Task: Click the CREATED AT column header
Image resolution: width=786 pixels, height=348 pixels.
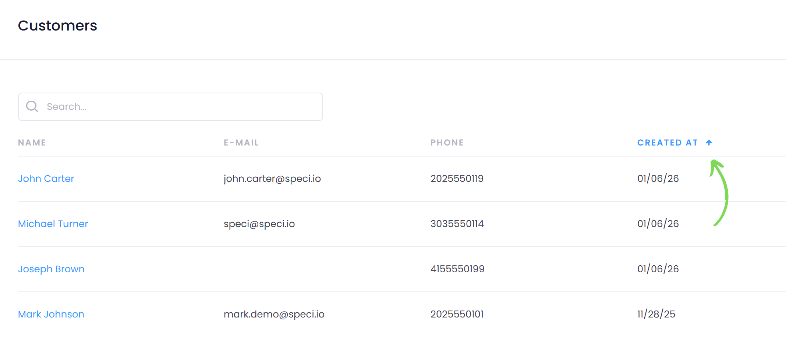Action: pos(668,143)
